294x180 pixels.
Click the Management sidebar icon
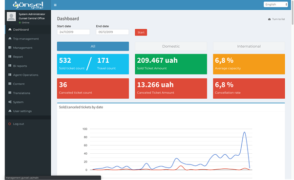point(10,47)
